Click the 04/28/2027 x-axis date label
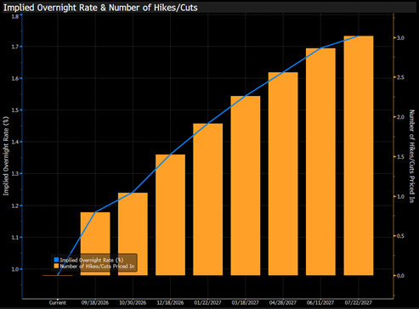Screen dimensions: 419x309 coord(283,303)
